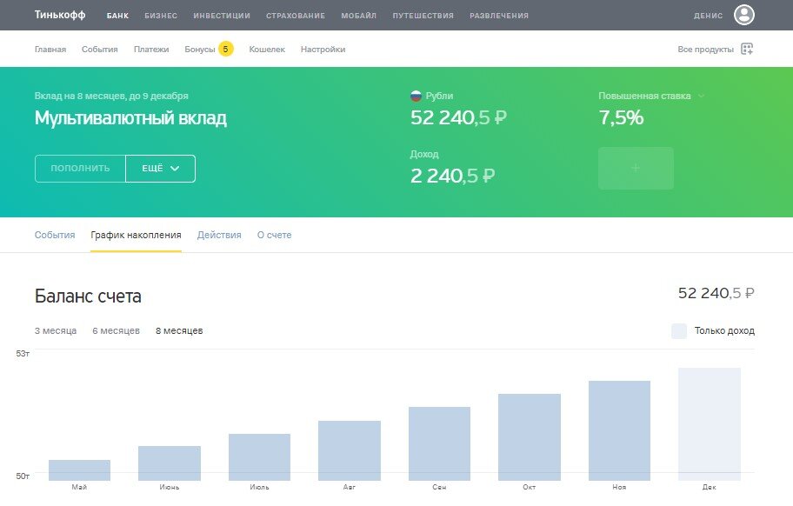Select the 8 месяцев chart period
793x506 pixels.
coord(179,330)
